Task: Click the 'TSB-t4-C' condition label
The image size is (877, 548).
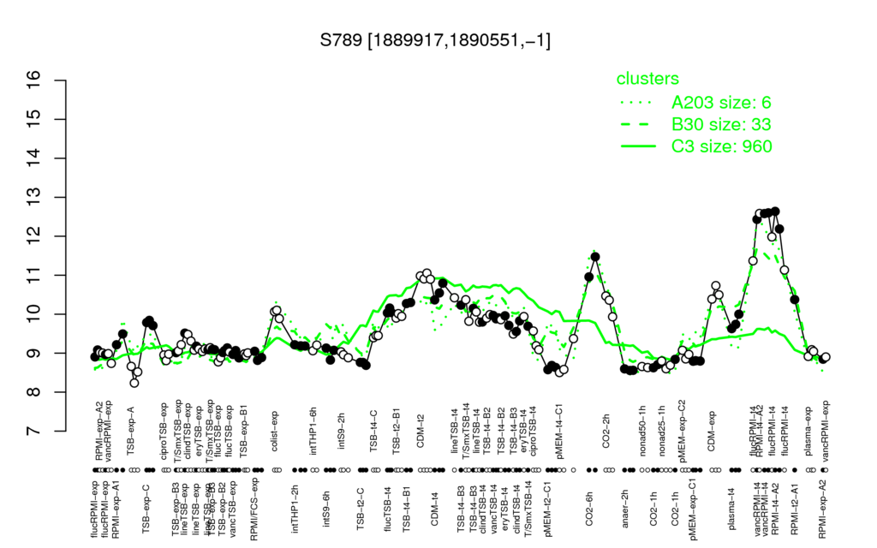Action: (x=373, y=431)
